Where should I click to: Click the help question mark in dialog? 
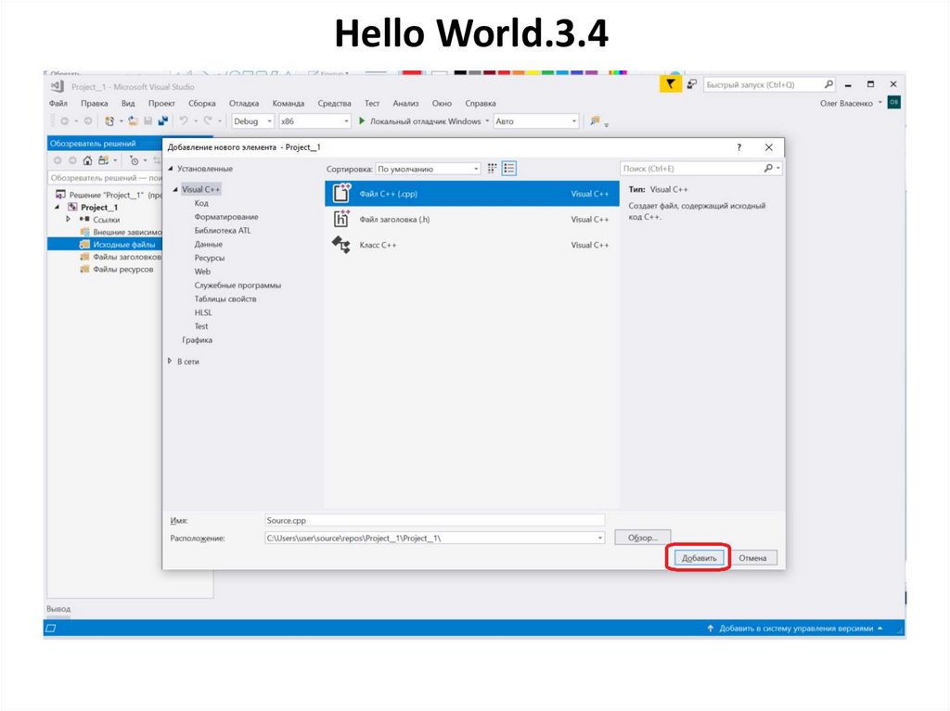(738, 147)
